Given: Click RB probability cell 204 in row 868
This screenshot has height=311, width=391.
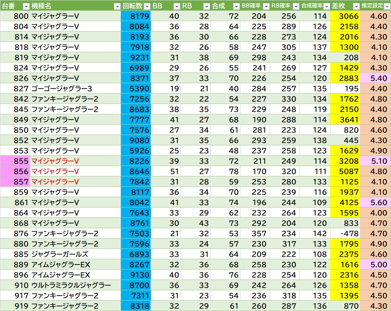Looking at the screenshot, I should click(x=285, y=223).
